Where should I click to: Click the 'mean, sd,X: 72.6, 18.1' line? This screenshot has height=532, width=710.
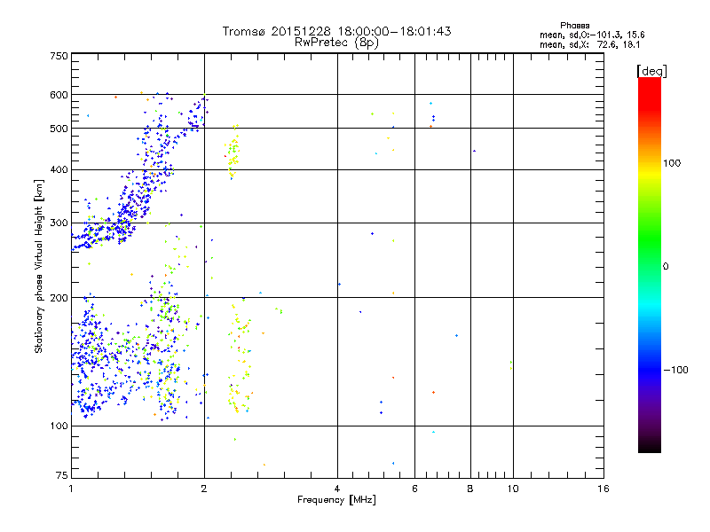point(589,44)
